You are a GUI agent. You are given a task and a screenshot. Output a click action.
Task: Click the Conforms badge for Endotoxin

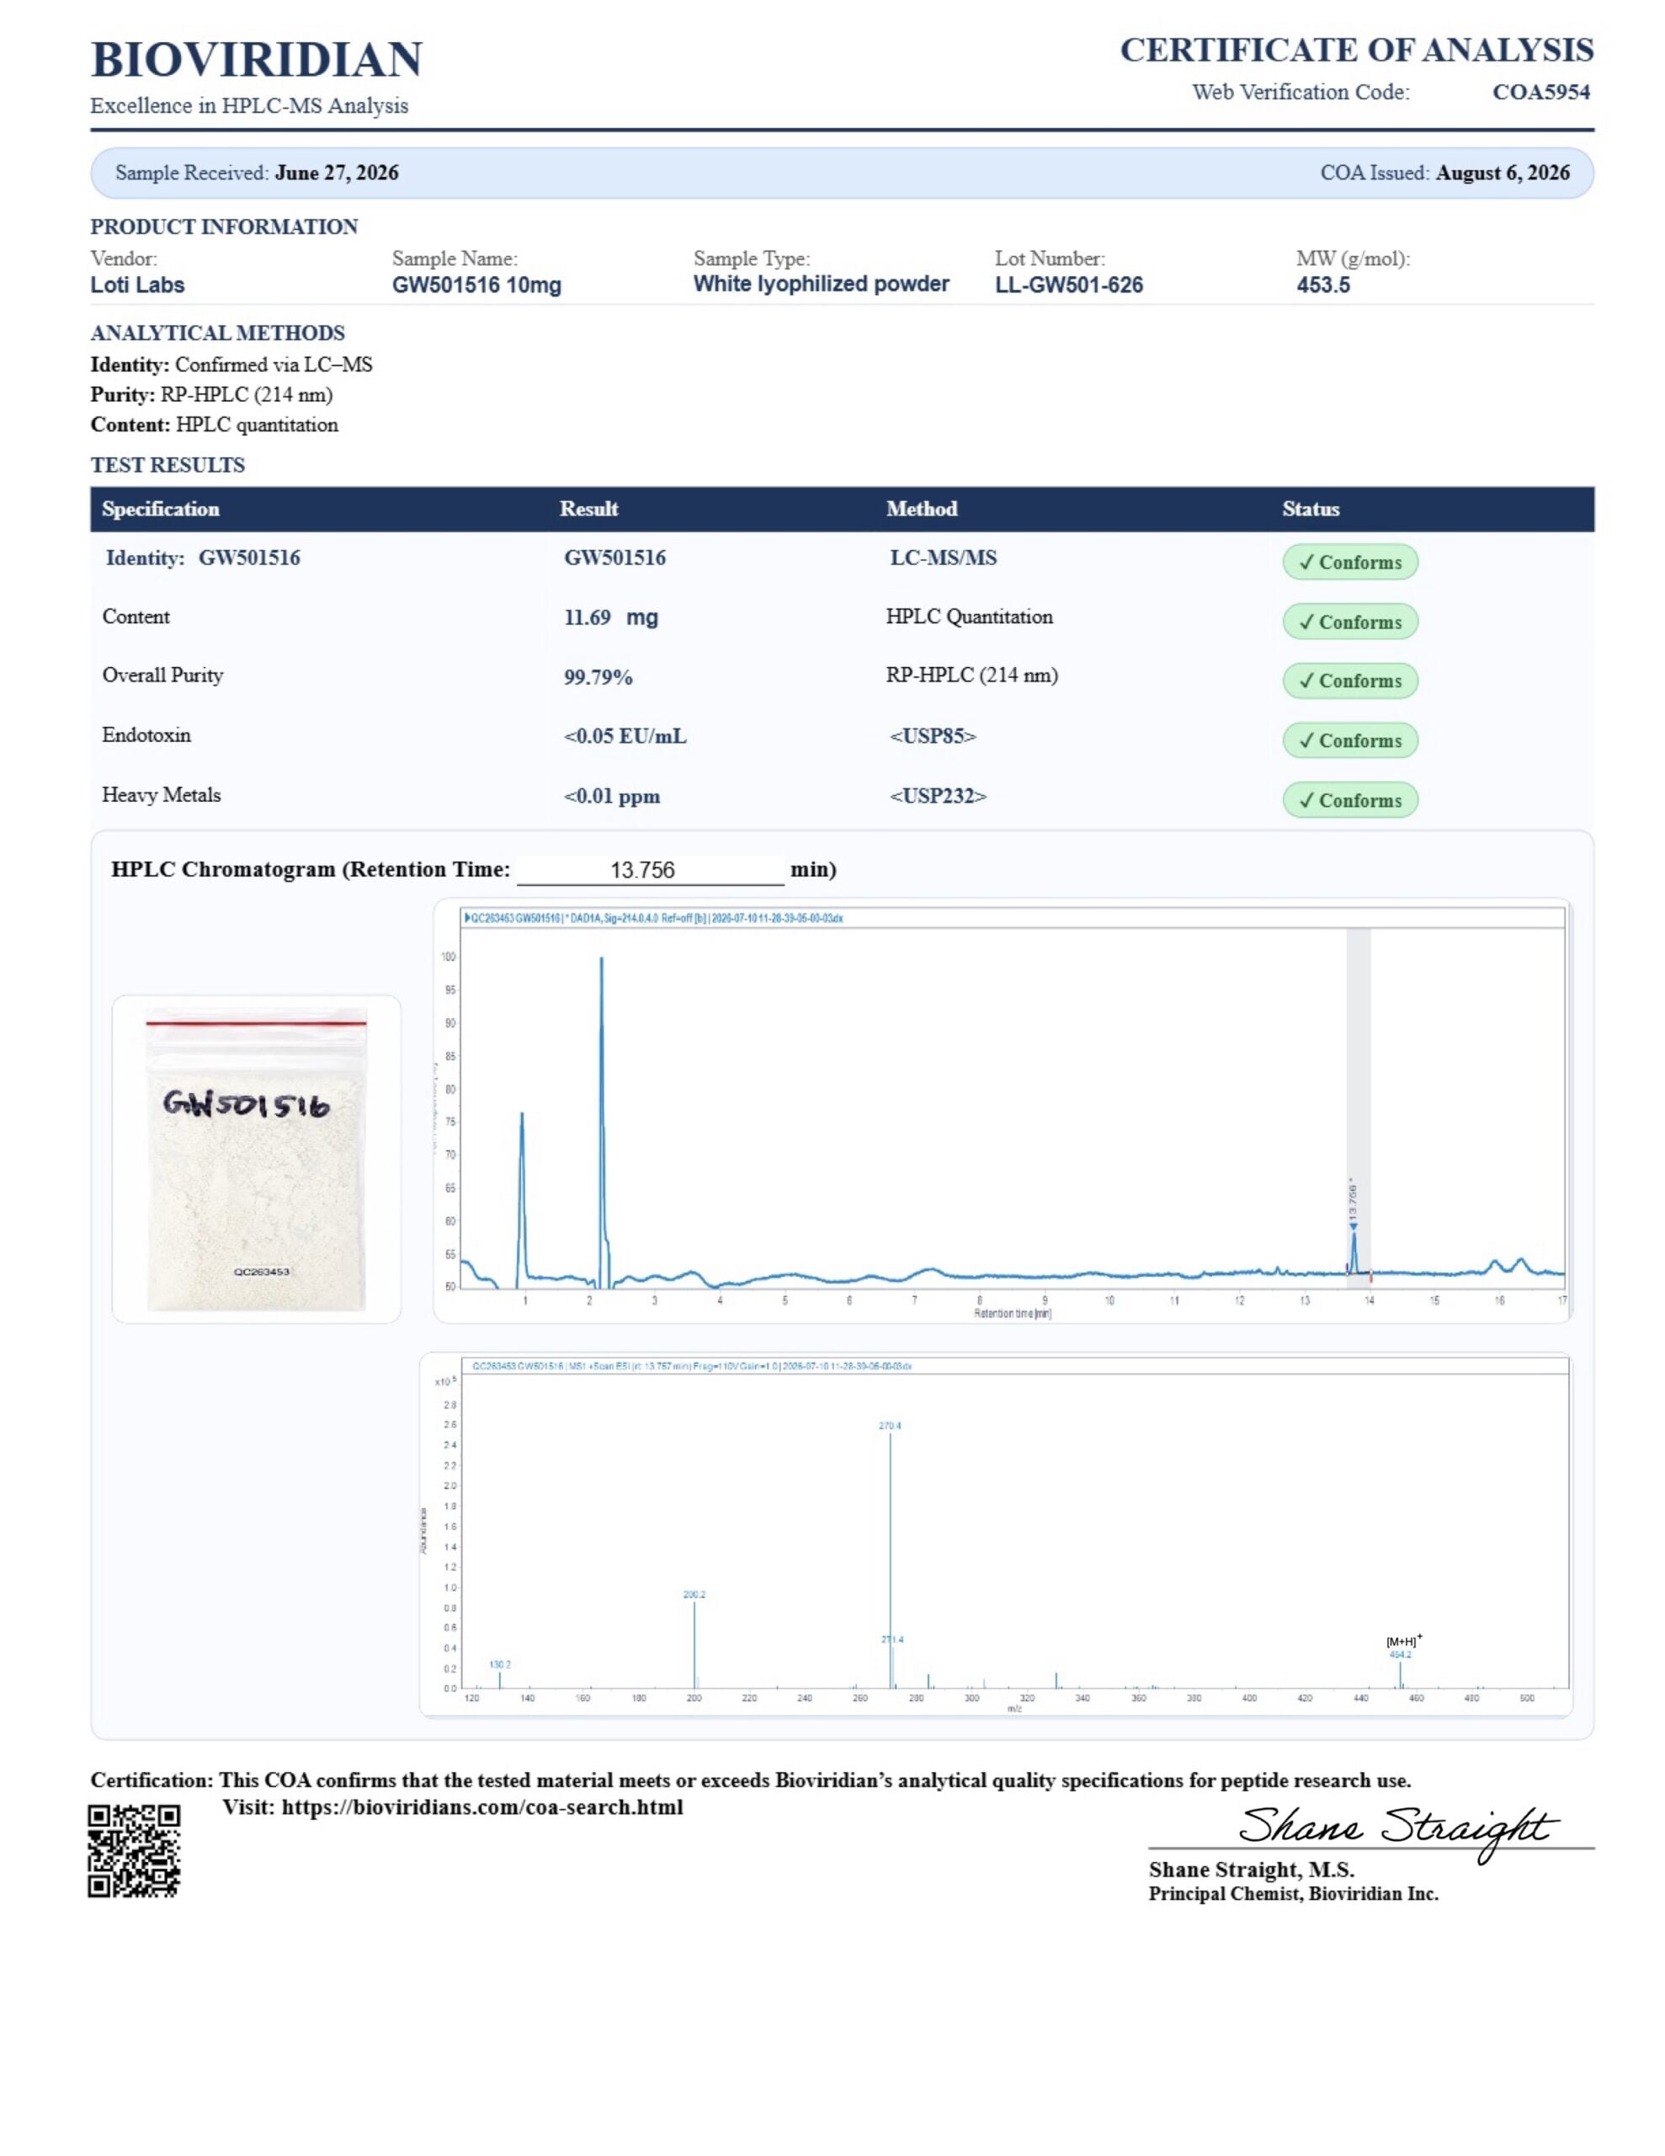[x=1350, y=740]
